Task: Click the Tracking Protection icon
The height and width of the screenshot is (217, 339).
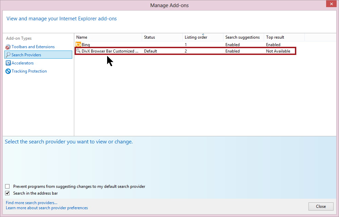Action: (8, 71)
